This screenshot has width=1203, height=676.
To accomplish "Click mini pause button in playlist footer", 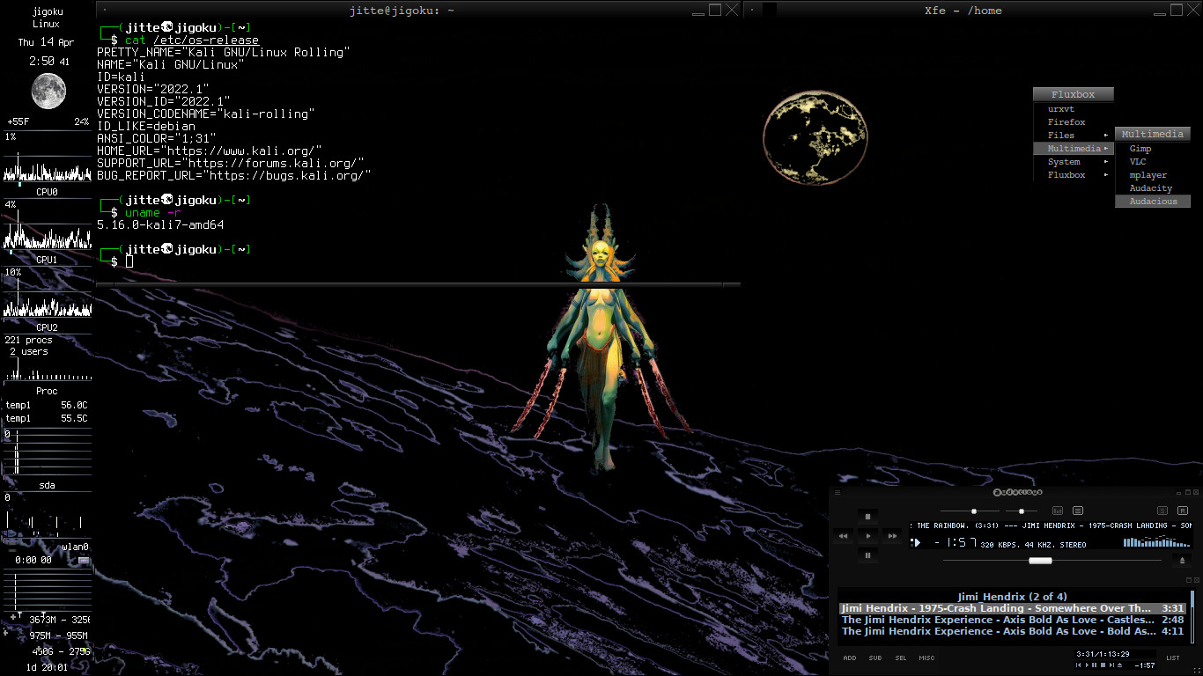I will 1094,665.
